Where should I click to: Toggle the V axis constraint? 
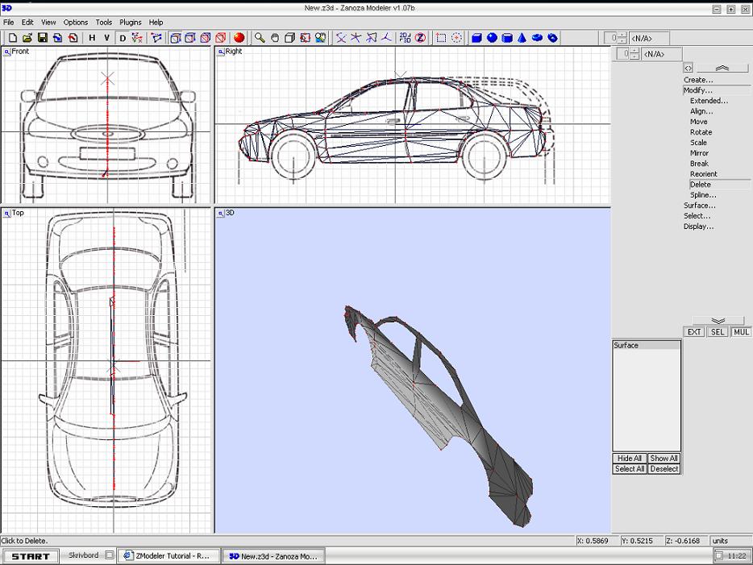point(106,38)
